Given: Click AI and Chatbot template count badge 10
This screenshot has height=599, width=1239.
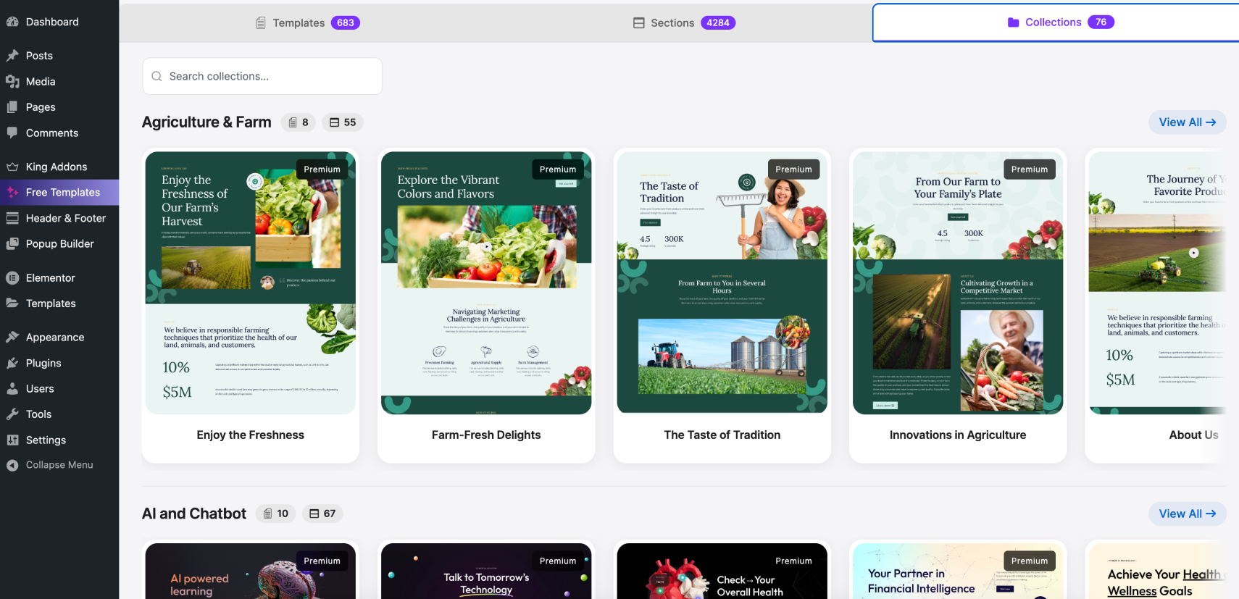Looking at the screenshot, I should point(276,514).
